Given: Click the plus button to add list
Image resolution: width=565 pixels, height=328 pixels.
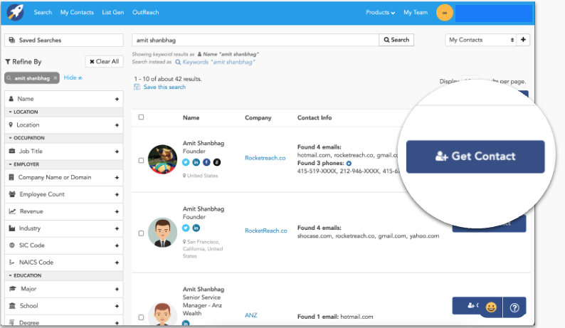Looking at the screenshot, I should click(523, 40).
